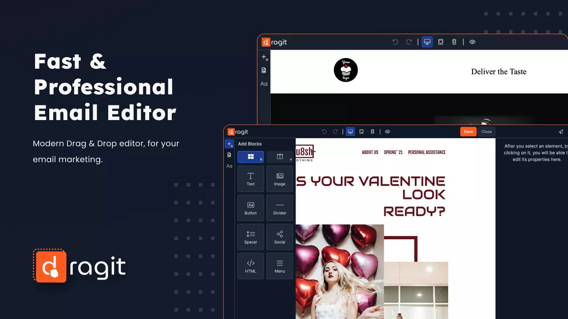The image size is (568, 319).
Task: Select the Image block in Add Blocks
Action: click(280, 179)
